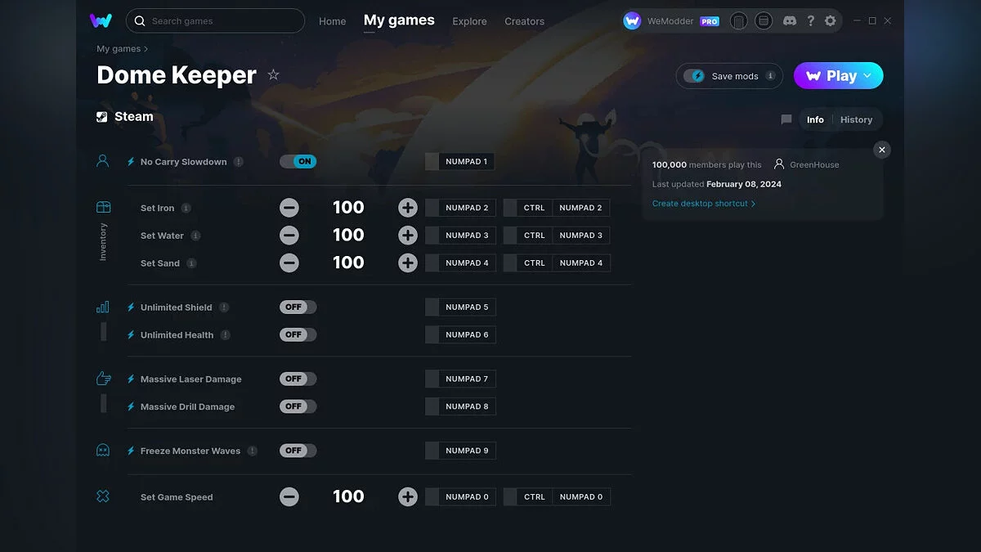Enable Massive Laser Damage toggle
This screenshot has width=981, height=552.
click(x=298, y=379)
